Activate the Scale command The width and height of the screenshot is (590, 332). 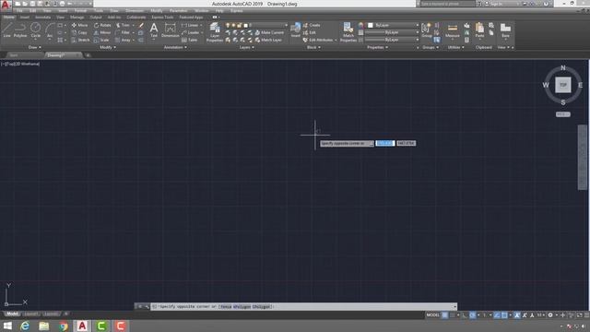point(101,40)
